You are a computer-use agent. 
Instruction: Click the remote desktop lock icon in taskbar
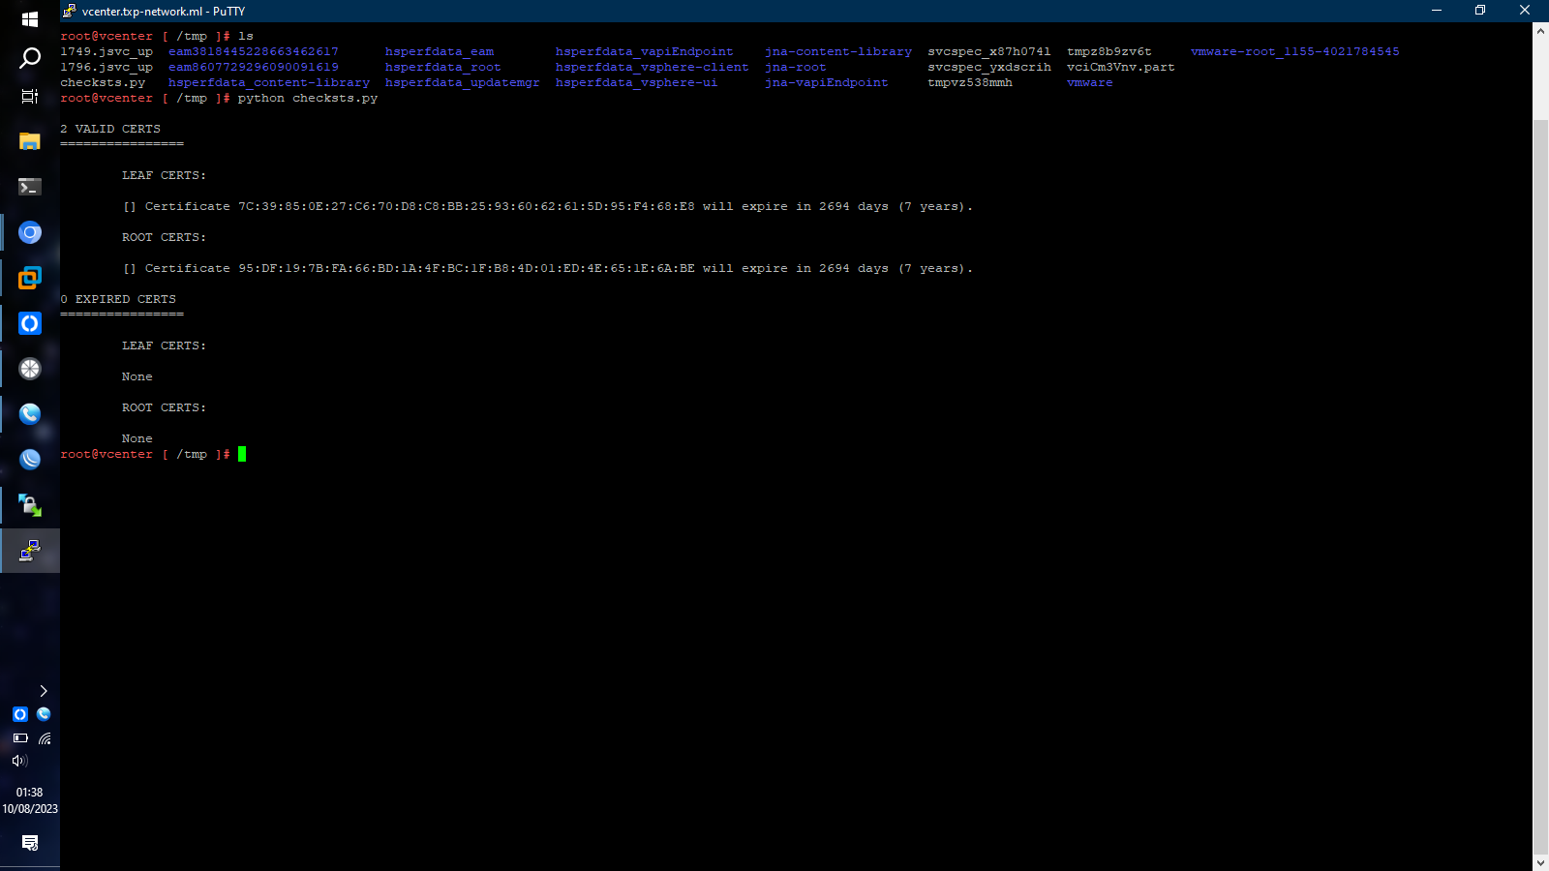point(30,504)
